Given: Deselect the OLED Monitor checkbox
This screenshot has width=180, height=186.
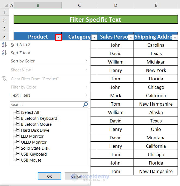Looking at the screenshot, I should pos(18,142).
